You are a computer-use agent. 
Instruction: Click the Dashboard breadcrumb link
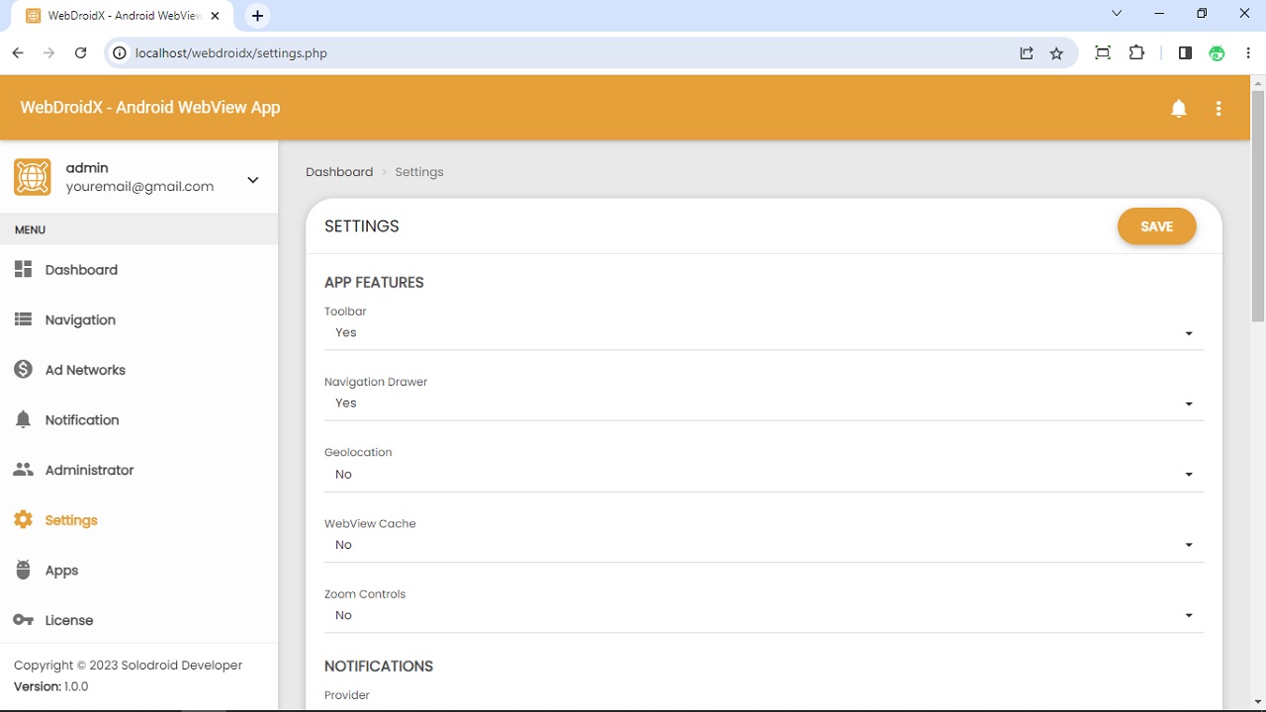click(x=339, y=171)
